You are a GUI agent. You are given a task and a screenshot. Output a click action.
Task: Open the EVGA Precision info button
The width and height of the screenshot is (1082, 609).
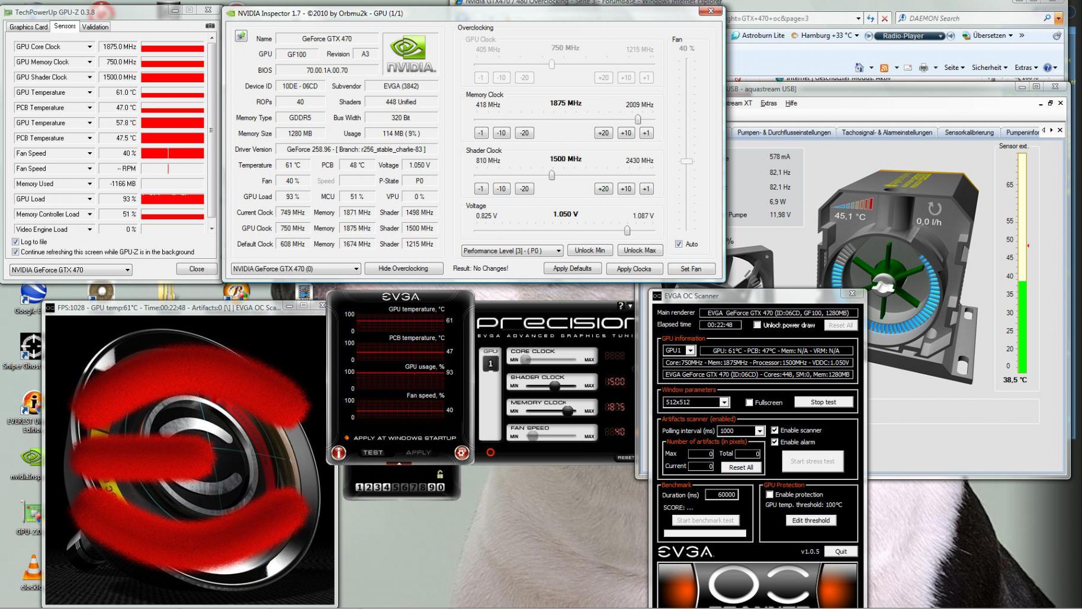[x=338, y=453]
